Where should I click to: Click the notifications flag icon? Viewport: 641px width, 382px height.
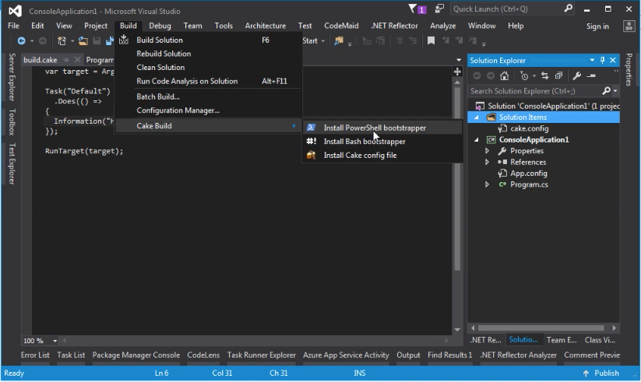click(413, 9)
